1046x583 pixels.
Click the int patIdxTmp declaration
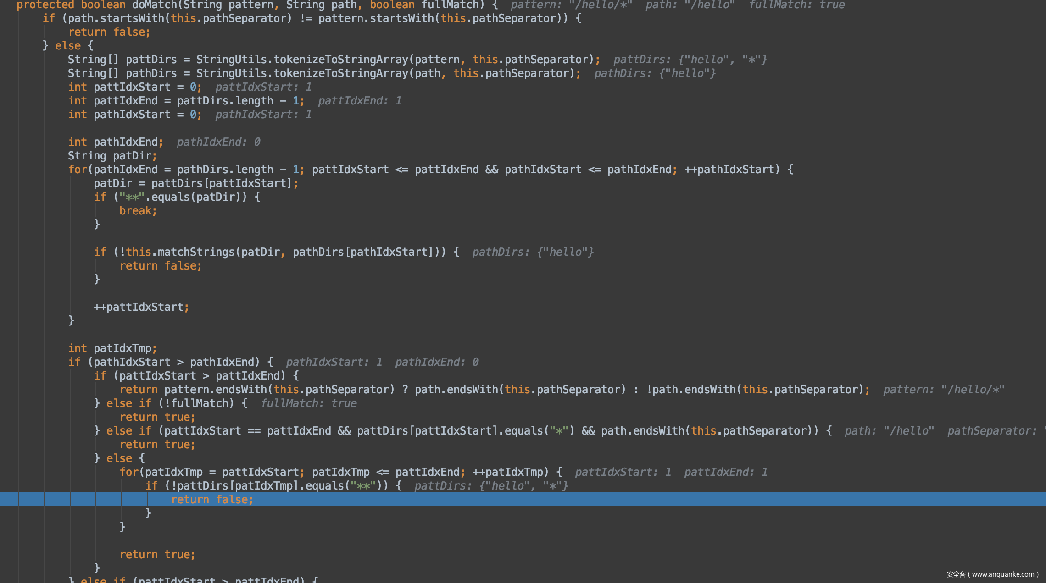tap(112, 348)
